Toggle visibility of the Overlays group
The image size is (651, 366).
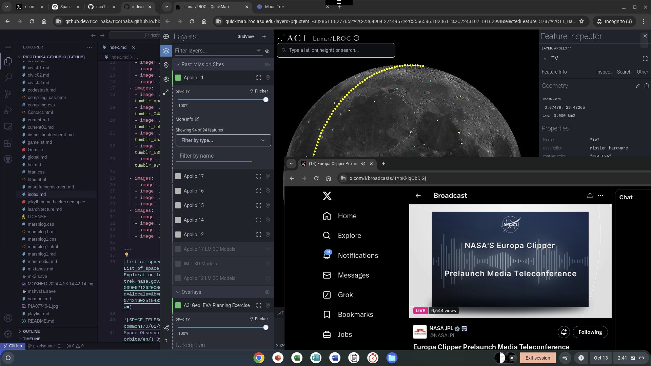[x=267, y=292]
